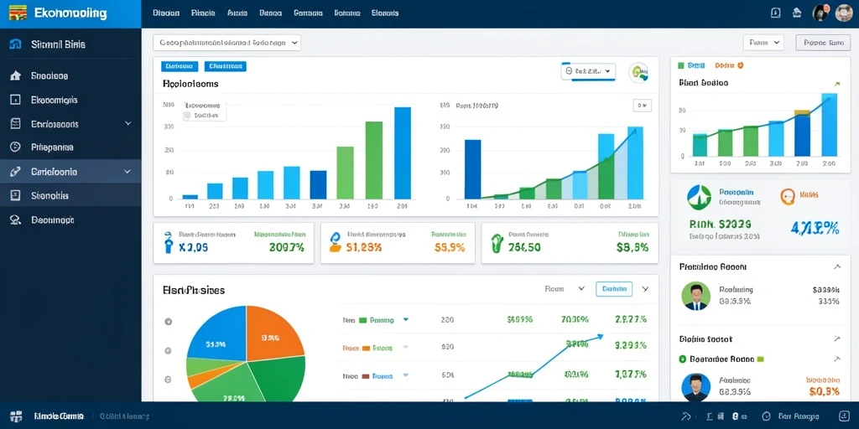This screenshot has height=429, width=859.
Task: Select the user search icon in the sidebar
Action: coord(15,220)
